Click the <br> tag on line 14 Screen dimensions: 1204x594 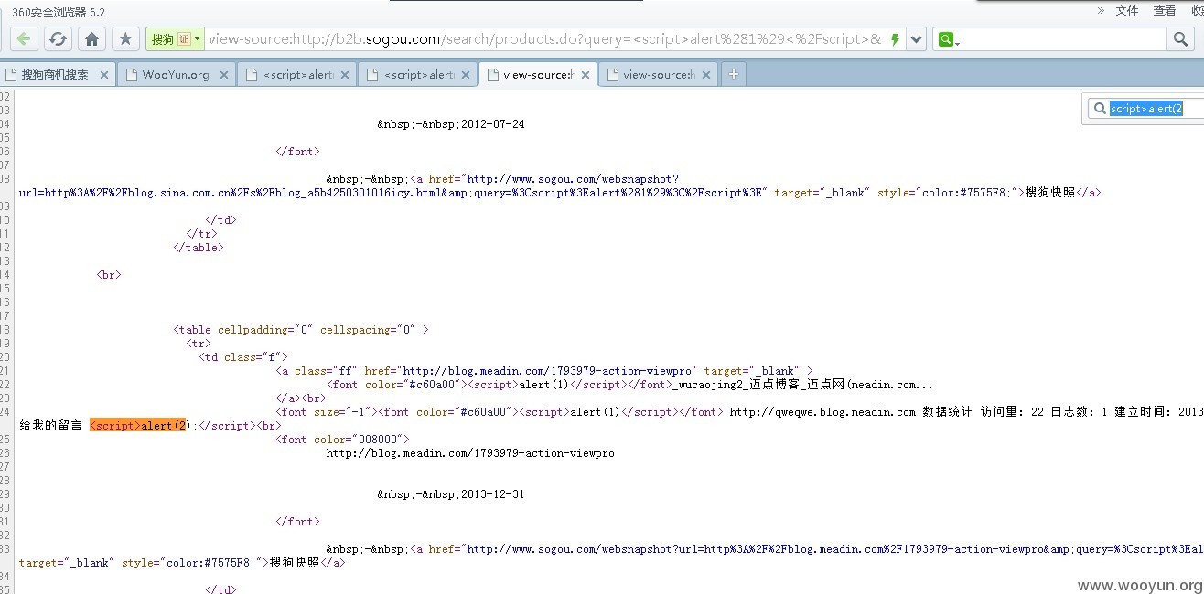pos(109,275)
